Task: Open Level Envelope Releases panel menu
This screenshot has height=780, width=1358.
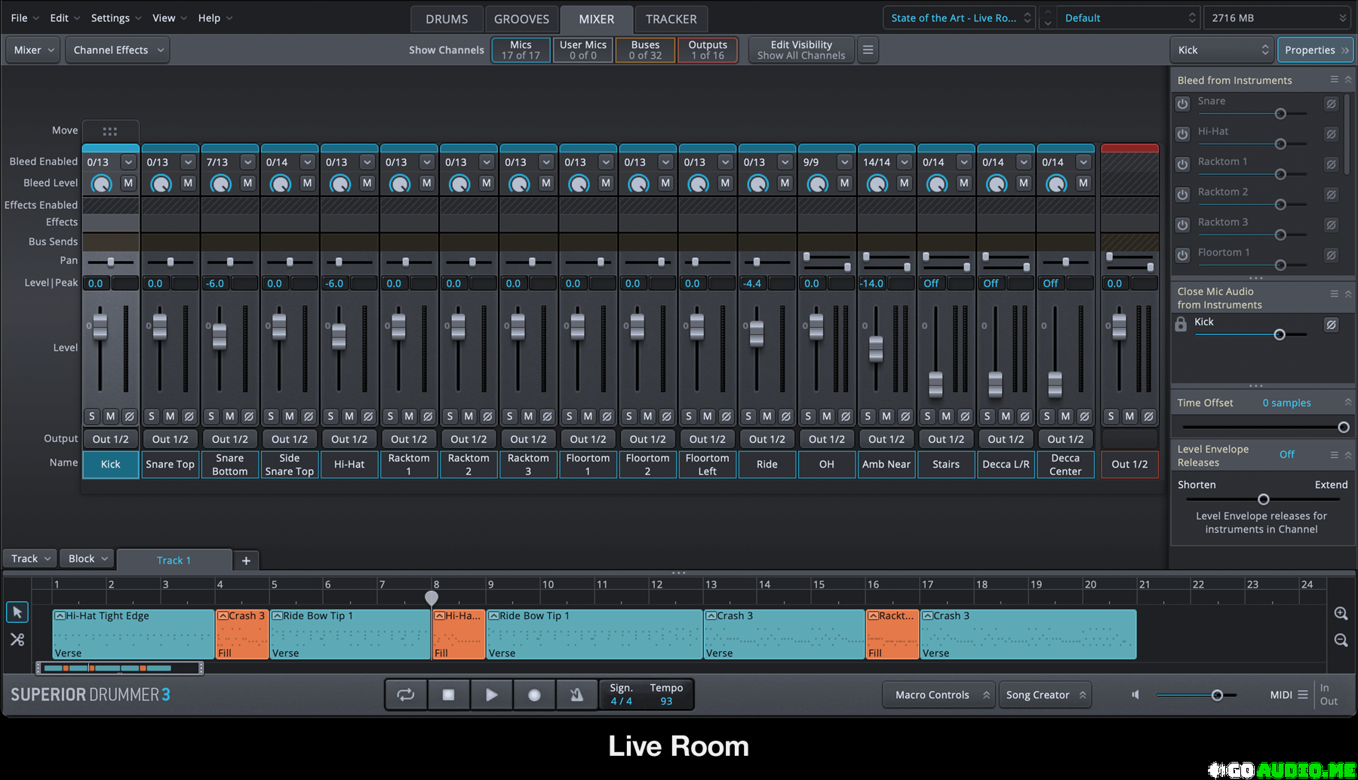Action: (1334, 454)
